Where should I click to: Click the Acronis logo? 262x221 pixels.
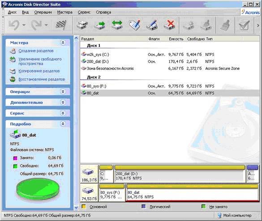click(x=250, y=12)
